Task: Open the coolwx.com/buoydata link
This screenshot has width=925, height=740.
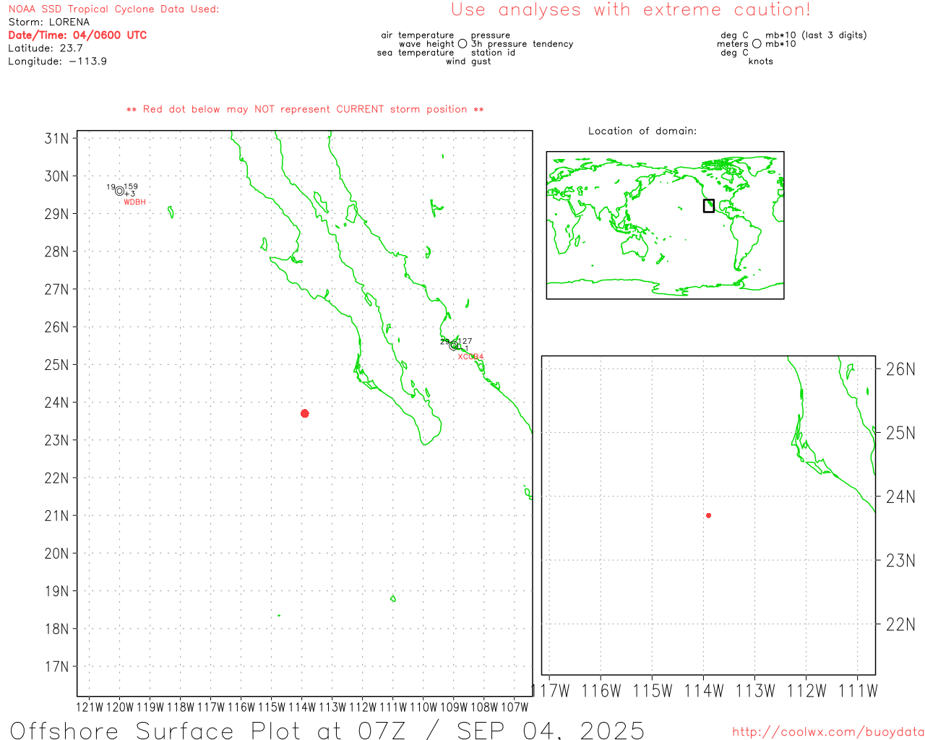Action: click(828, 732)
